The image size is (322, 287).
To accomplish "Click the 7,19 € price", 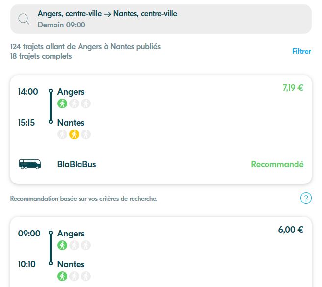I will pos(293,88).
